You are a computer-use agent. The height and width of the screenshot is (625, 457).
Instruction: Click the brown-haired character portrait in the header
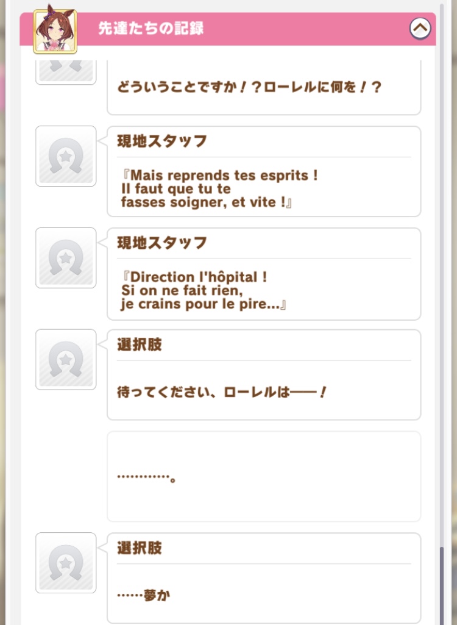[x=54, y=29]
